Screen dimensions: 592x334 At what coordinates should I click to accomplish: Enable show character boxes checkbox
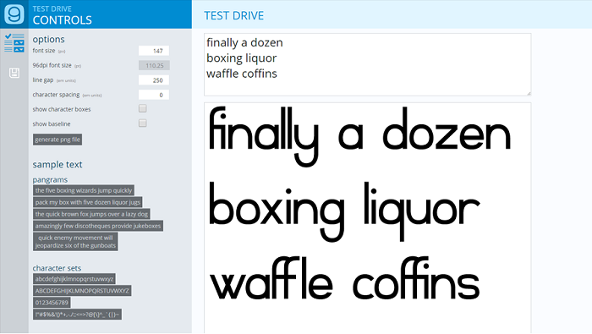[143, 109]
